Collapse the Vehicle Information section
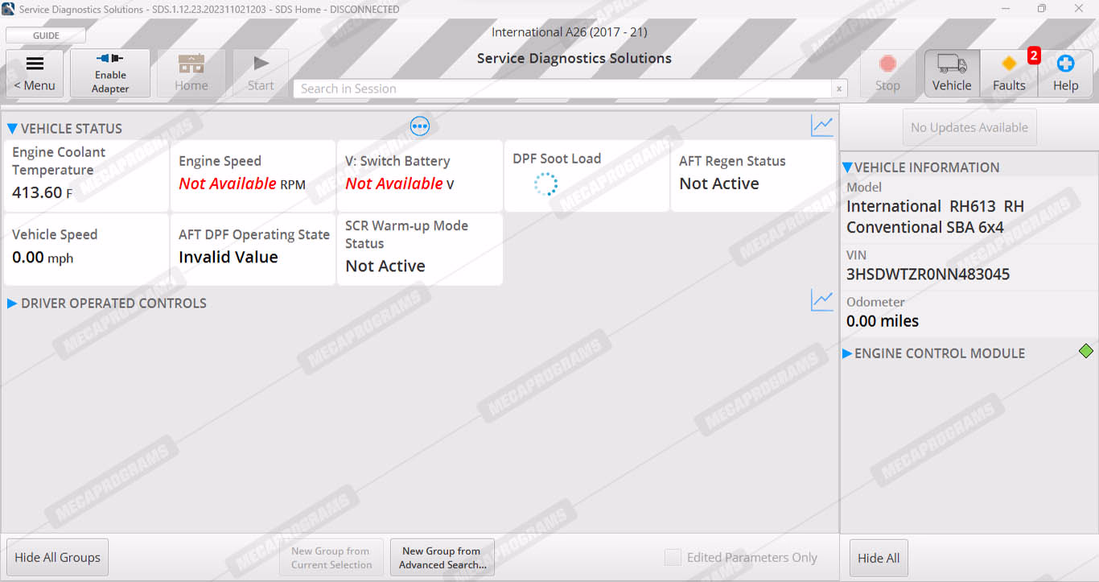This screenshot has width=1099, height=582. click(847, 167)
